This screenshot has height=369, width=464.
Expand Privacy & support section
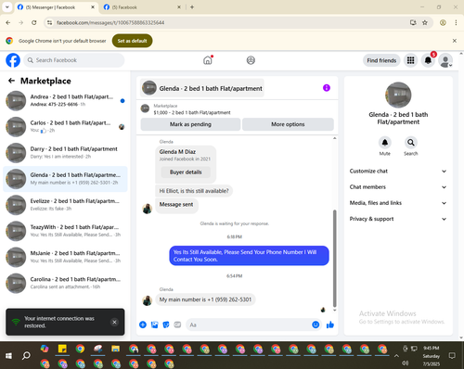tap(398, 219)
